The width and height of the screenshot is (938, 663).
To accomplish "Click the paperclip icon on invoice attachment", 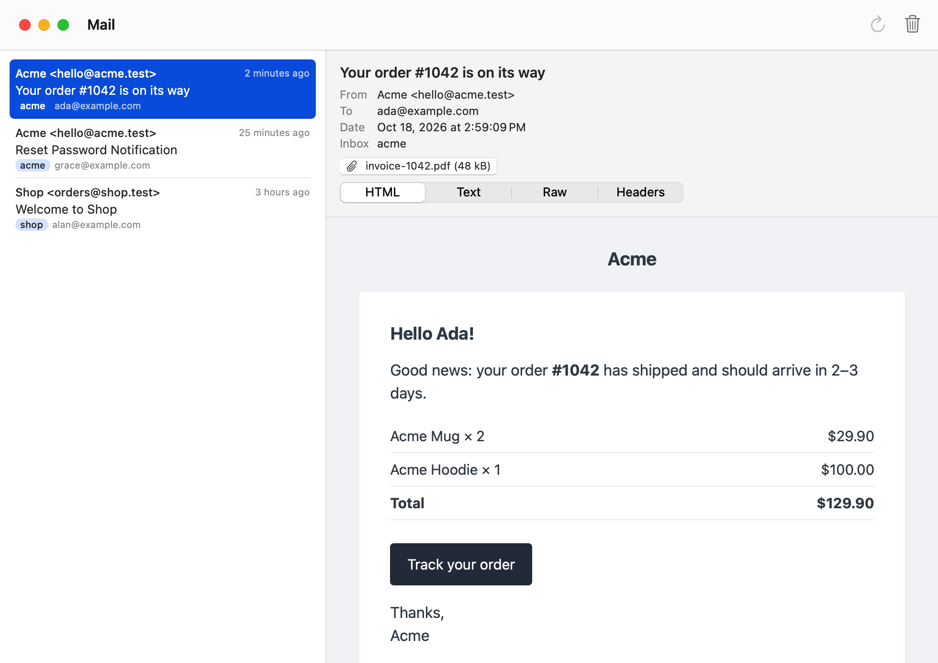I will point(352,166).
